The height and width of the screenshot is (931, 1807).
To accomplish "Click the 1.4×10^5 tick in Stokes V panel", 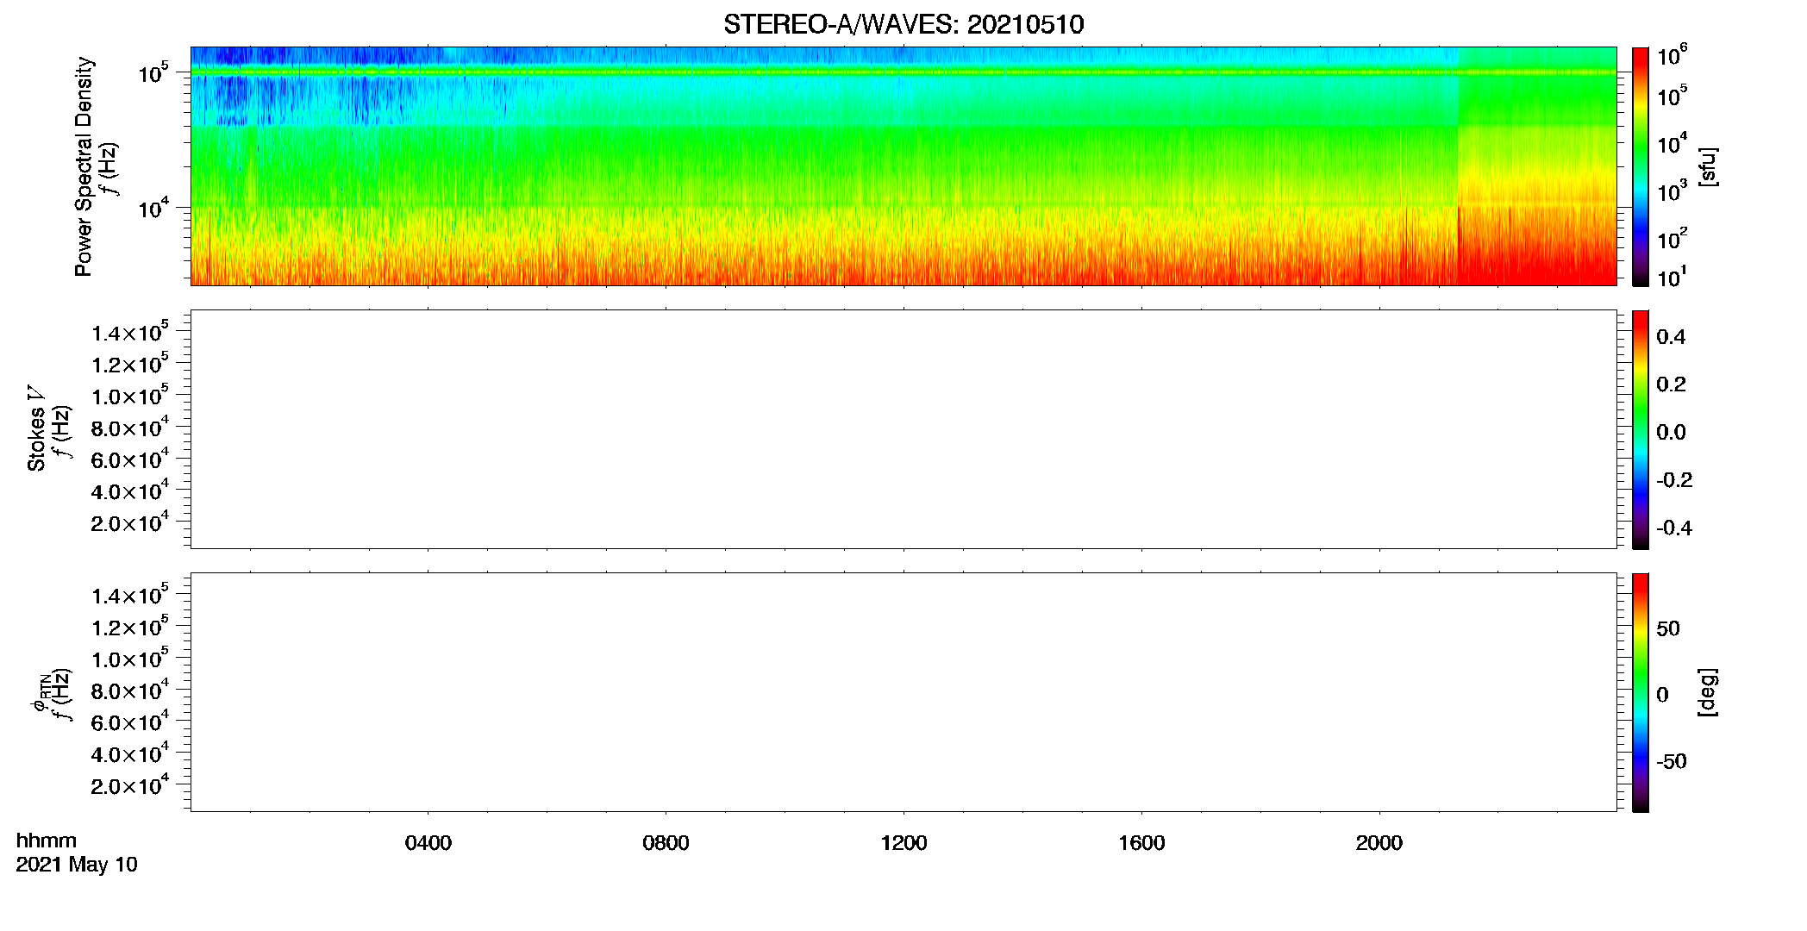I will point(130,332).
